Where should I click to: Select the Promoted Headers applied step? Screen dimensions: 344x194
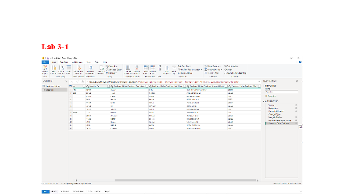click(x=276, y=111)
